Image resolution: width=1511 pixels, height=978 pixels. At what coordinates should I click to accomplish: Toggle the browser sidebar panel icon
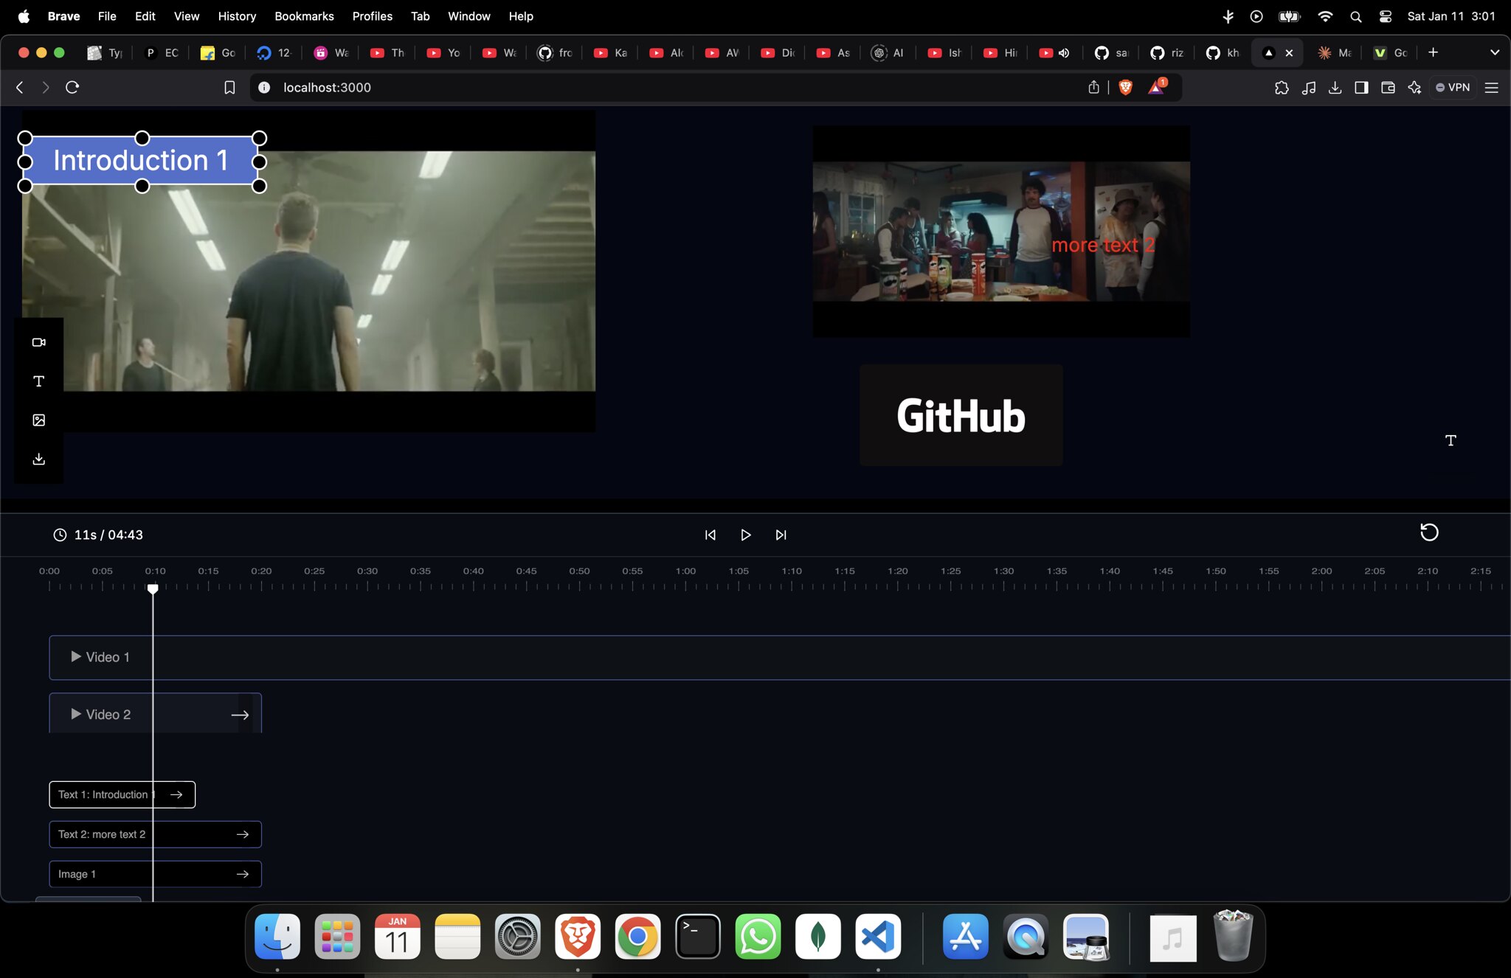click(x=1361, y=87)
